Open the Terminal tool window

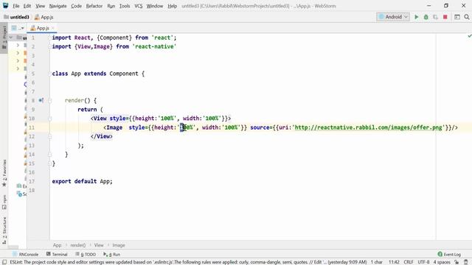pyautogui.click(x=57, y=254)
